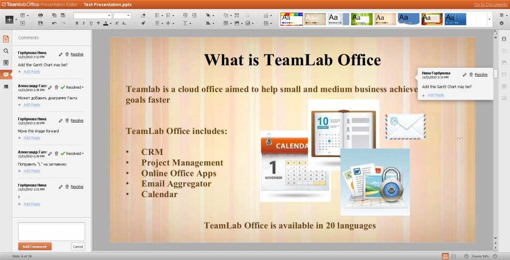The image size is (510, 260).
Task: Click the Add Comment button
Action: tap(35, 247)
